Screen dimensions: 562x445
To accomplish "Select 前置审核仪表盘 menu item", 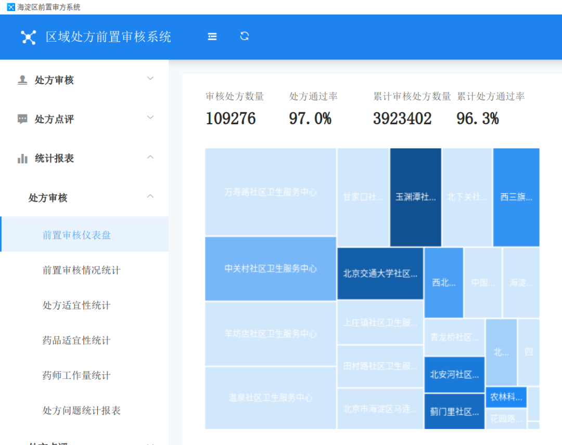I will point(85,234).
